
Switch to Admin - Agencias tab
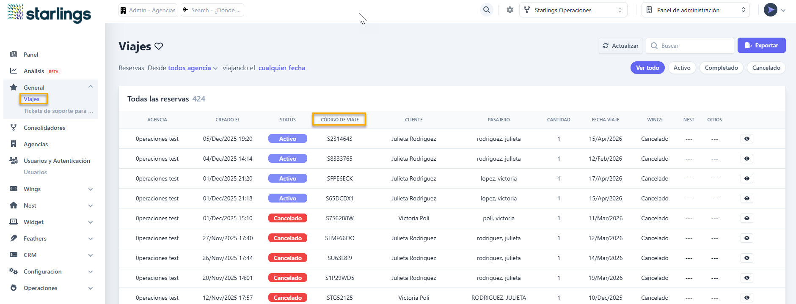click(x=148, y=10)
